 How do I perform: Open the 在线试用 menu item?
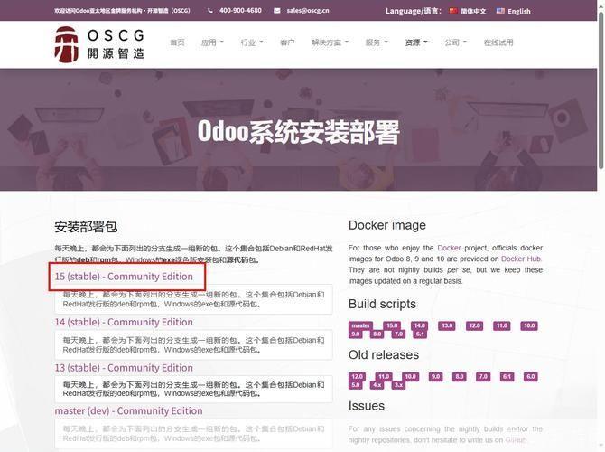tap(498, 42)
